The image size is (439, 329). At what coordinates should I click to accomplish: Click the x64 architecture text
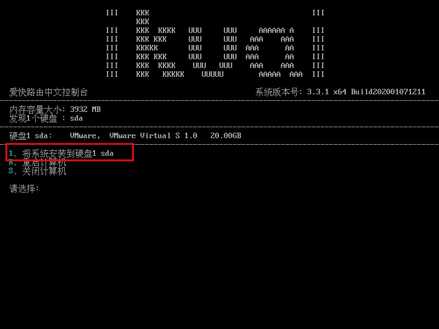[340, 92]
